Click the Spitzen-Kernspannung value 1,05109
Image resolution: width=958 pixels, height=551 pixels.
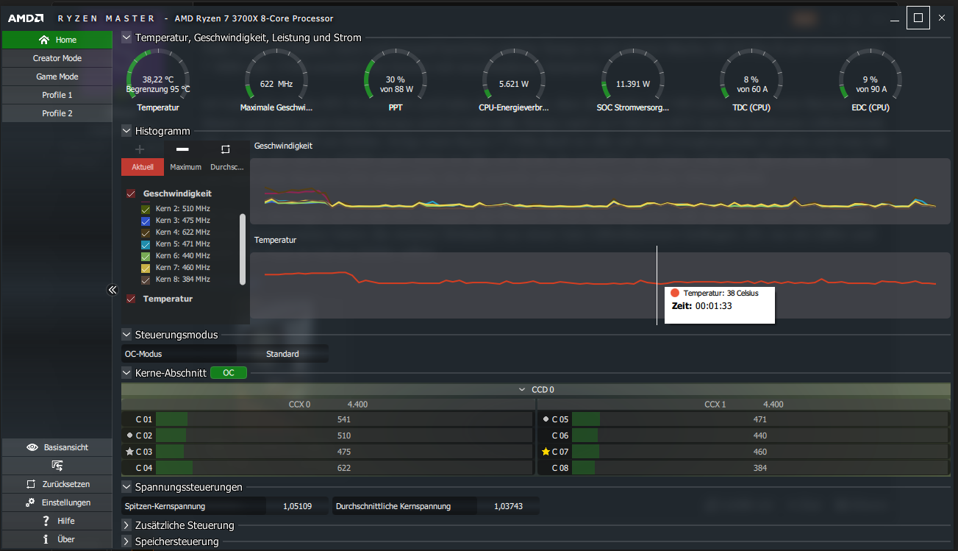297,506
